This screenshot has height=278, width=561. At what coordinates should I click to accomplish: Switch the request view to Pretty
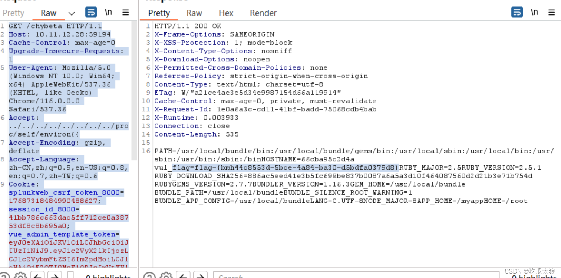[13, 13]
